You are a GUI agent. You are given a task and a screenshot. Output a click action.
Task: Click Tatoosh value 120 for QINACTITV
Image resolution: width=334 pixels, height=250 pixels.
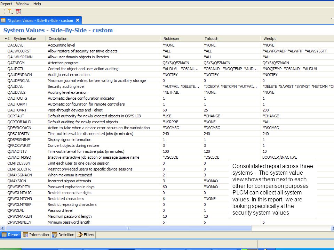coord(207,151)
